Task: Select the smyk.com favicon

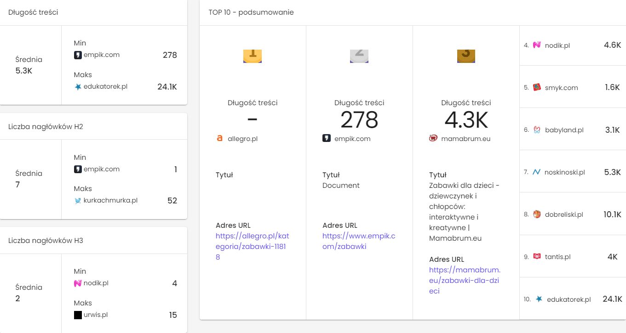Action: point(537,87)
